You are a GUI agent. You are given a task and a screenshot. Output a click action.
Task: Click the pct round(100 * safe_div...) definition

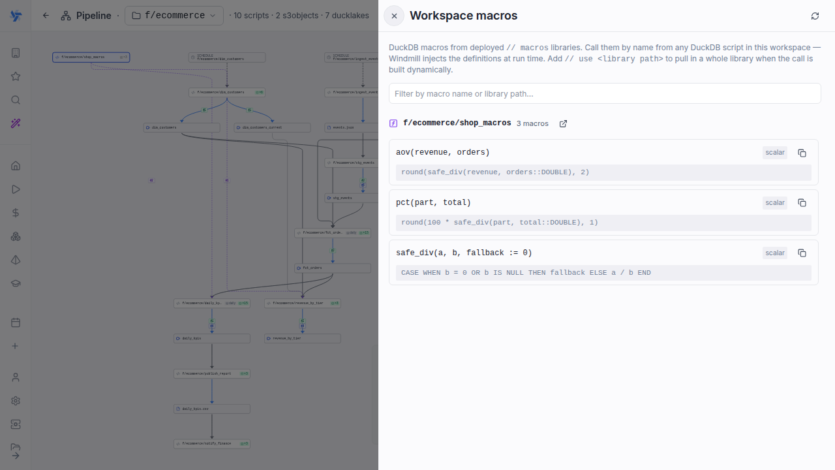pos(603,223)
